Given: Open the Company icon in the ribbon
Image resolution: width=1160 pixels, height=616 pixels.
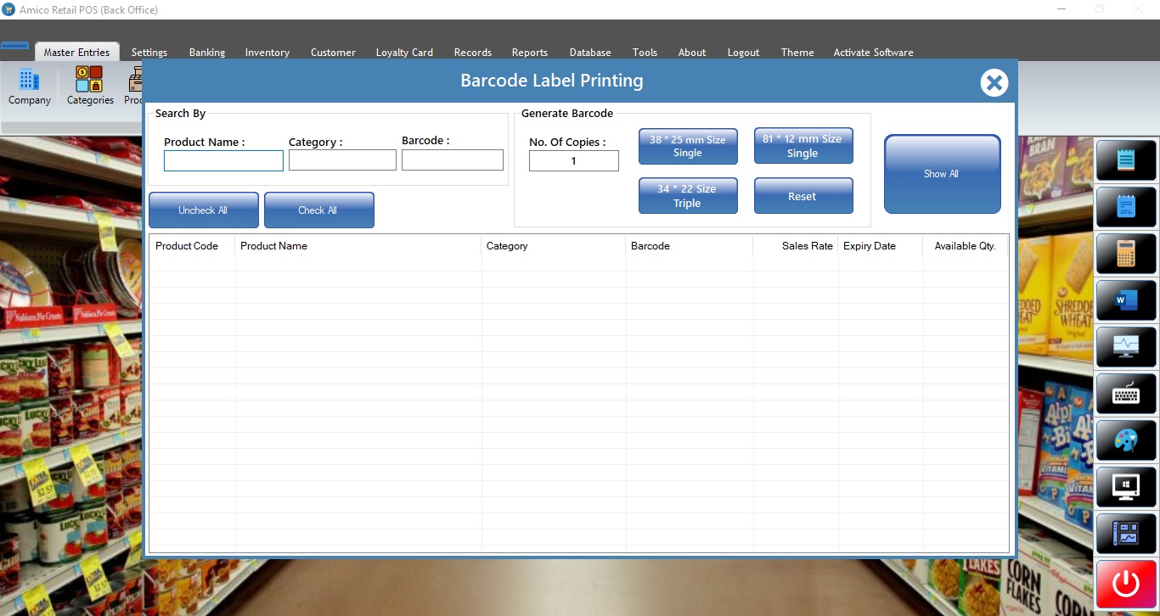Looking at the screenshot, I should point(30,87).
